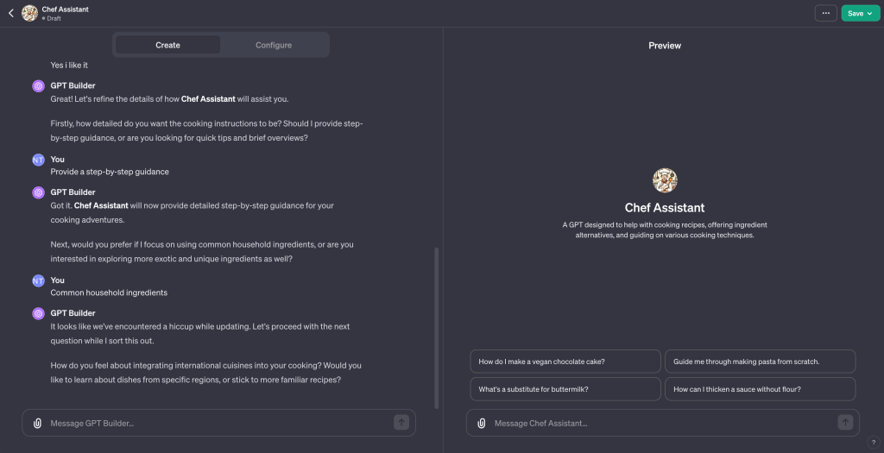Select "Guide me through making pasta from scratch"
Image resolution: width=884 pixels, height=453 pixels.
[760, 362]
